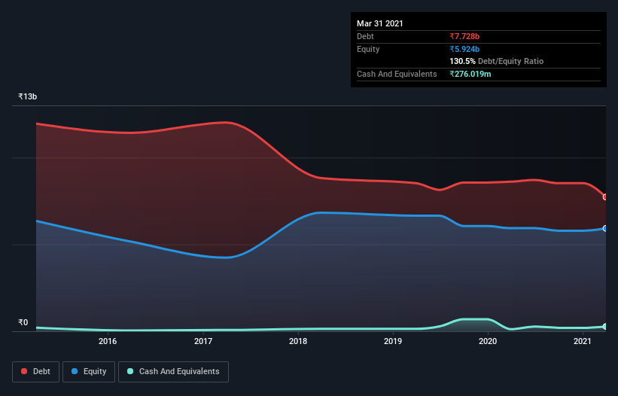Click the 2021 x-axis label
Image resolution: width=618 pixels, height=396 pixels.
click(x=583, y=341)
